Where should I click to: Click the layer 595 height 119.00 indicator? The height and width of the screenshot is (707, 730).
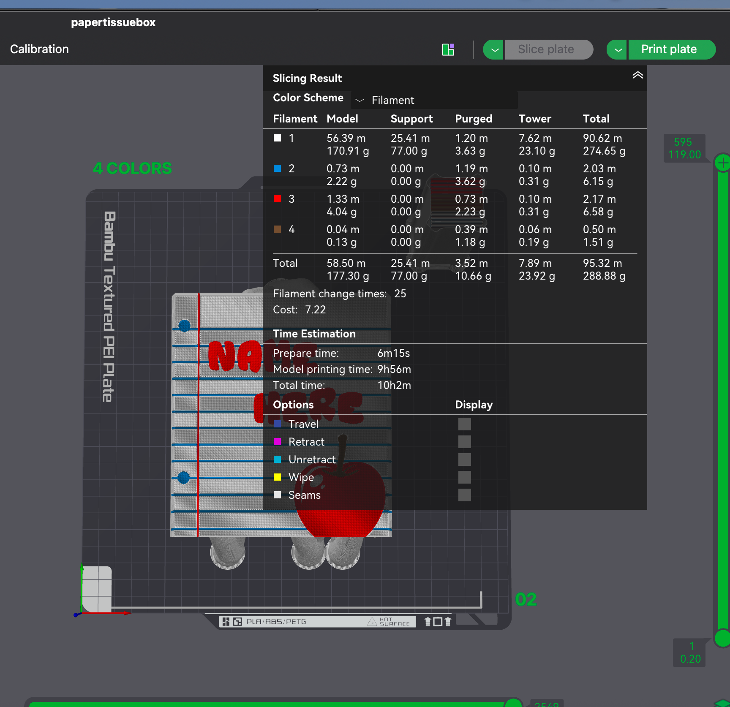[684, 148]
